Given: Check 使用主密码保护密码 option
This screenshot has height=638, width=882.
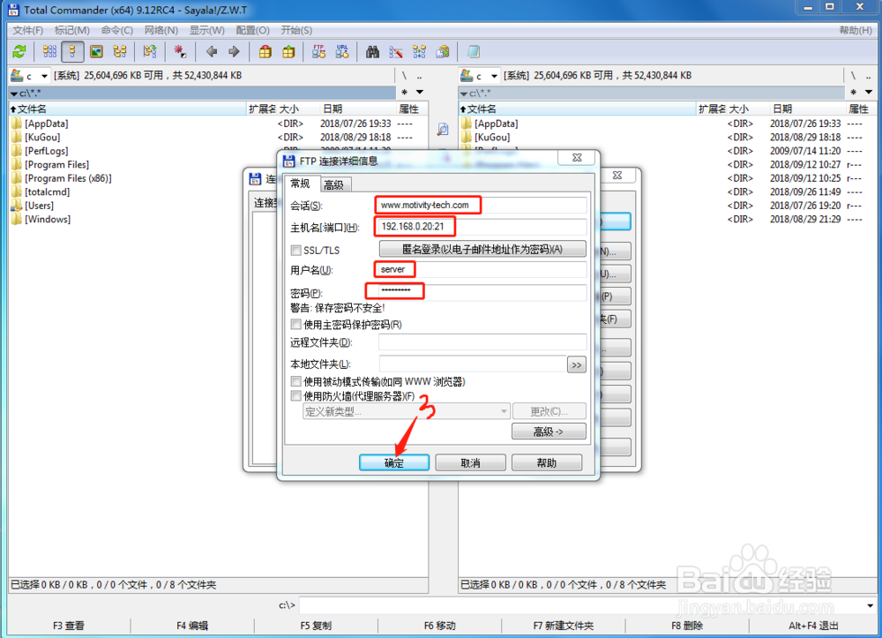Looking at the screenshot, I should [295, 324].
